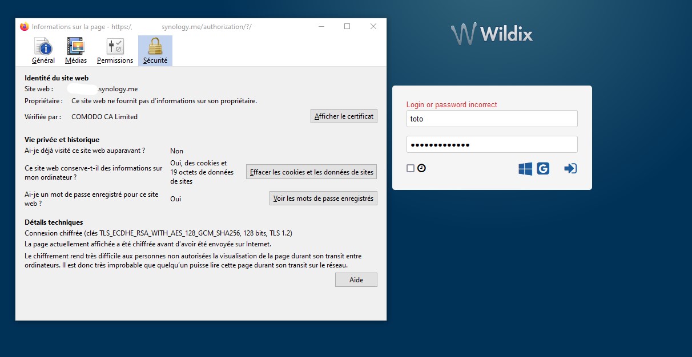692x357 pixels.
Task: Click the 'Vérifiée par :' label
Action: click(43, 117)
